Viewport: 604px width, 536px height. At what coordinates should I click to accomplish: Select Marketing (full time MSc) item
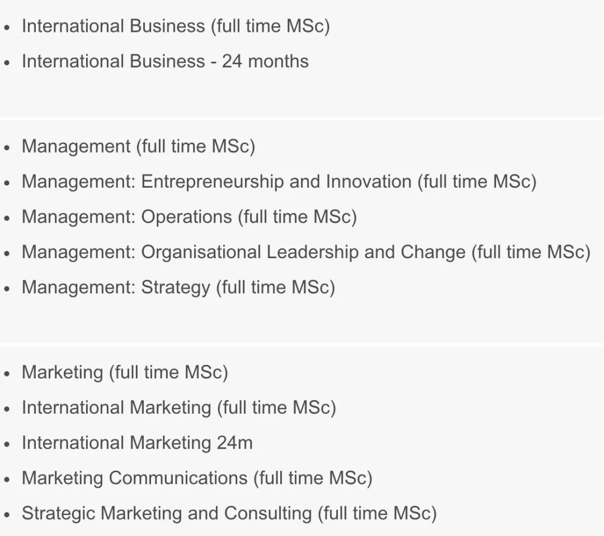(125, 372)
